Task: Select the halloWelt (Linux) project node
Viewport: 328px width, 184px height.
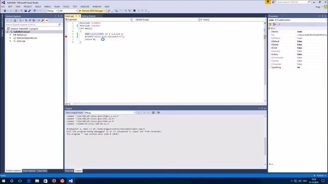Action: point(22,32)
